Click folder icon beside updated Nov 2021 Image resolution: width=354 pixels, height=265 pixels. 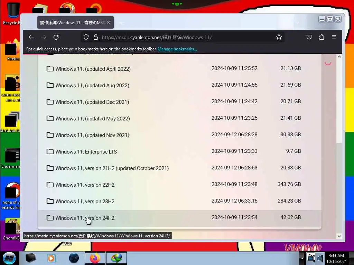tap(50, 135)
